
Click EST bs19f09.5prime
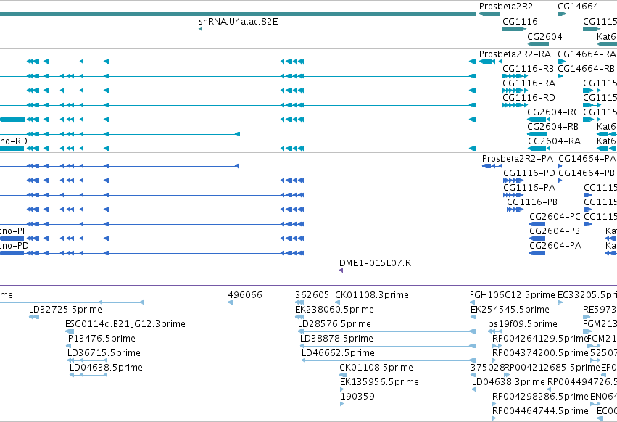(x=523, y=324)
